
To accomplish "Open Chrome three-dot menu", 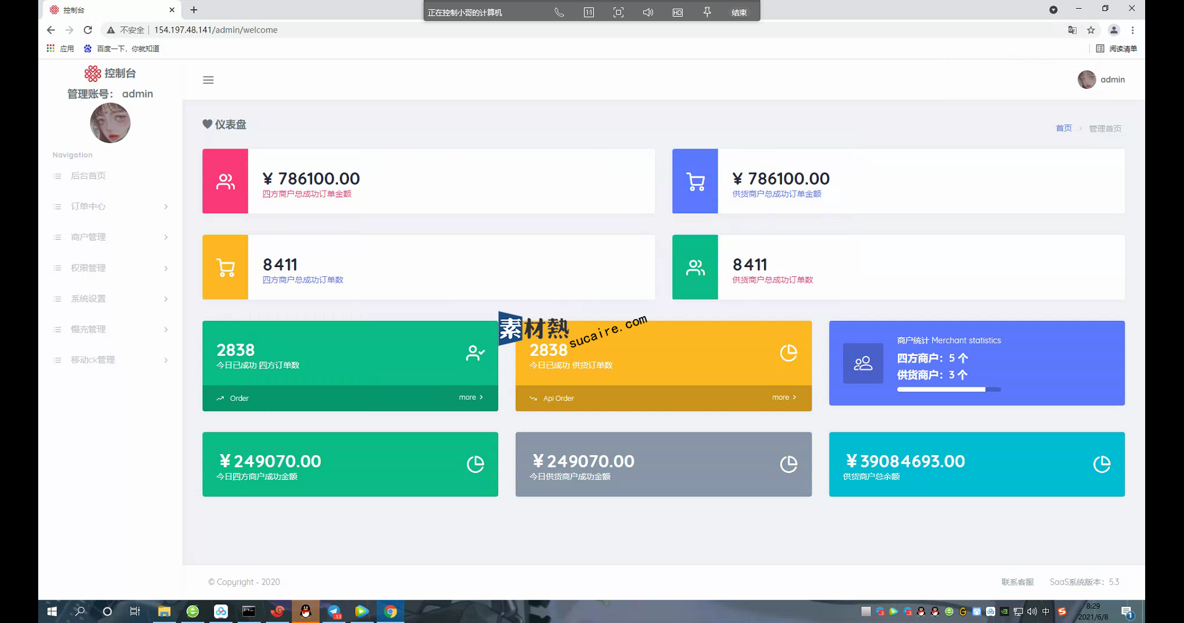I will coord(1133,30).
